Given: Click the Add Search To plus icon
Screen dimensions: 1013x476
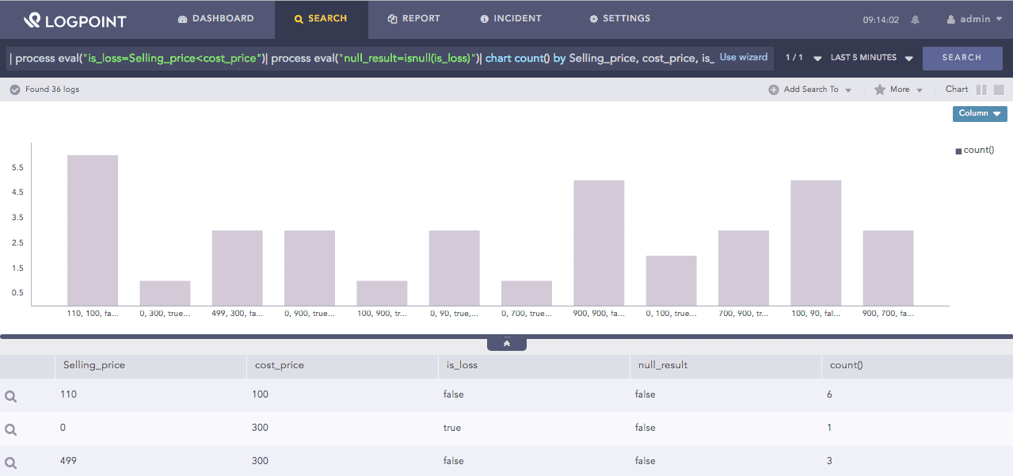Looking at the screenshot, I should pos(773,89).
